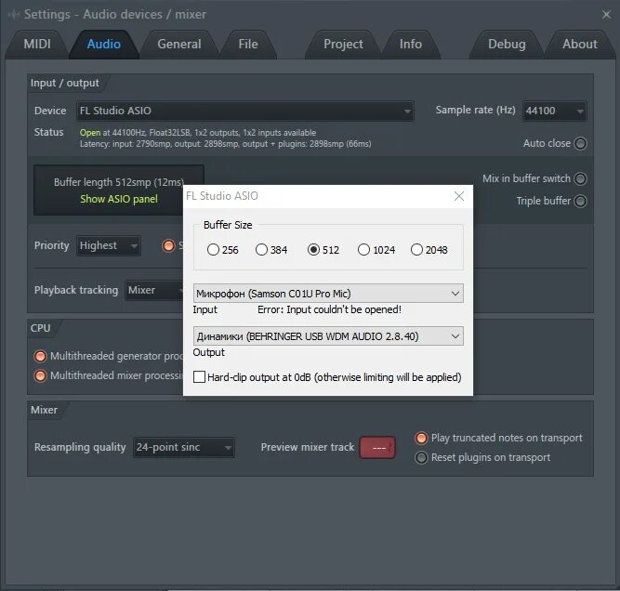Click the Open status text

(90, 133)
